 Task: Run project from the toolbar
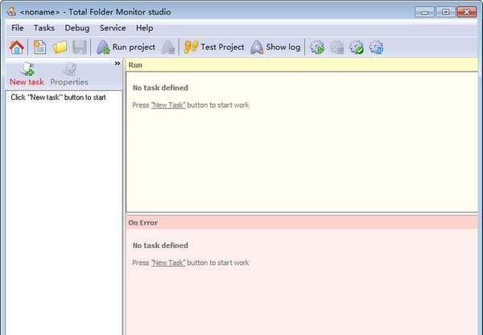[x=126, y=48]
